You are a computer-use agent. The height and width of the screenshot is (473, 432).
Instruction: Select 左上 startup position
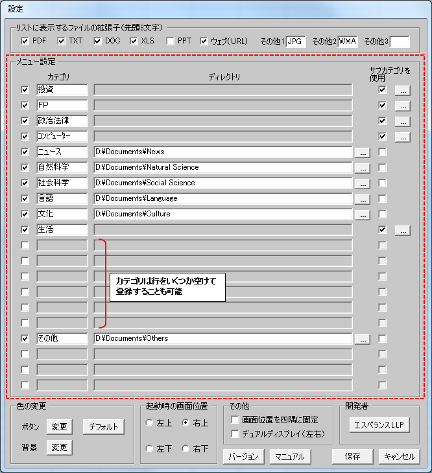pos(149,423)
